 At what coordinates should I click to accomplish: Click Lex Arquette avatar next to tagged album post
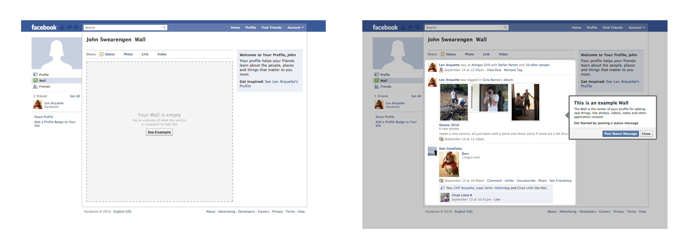[x=432, y=82]
